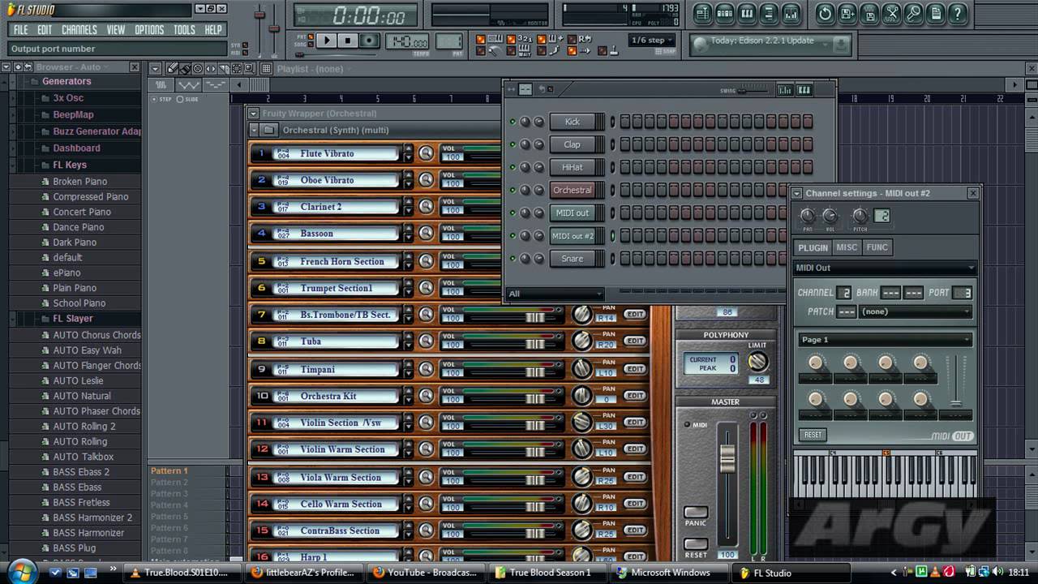The width and height of the screenshot is (1038, 584).
Task: Open the step sequencer from the top toolbar
Action: (725, 13)
